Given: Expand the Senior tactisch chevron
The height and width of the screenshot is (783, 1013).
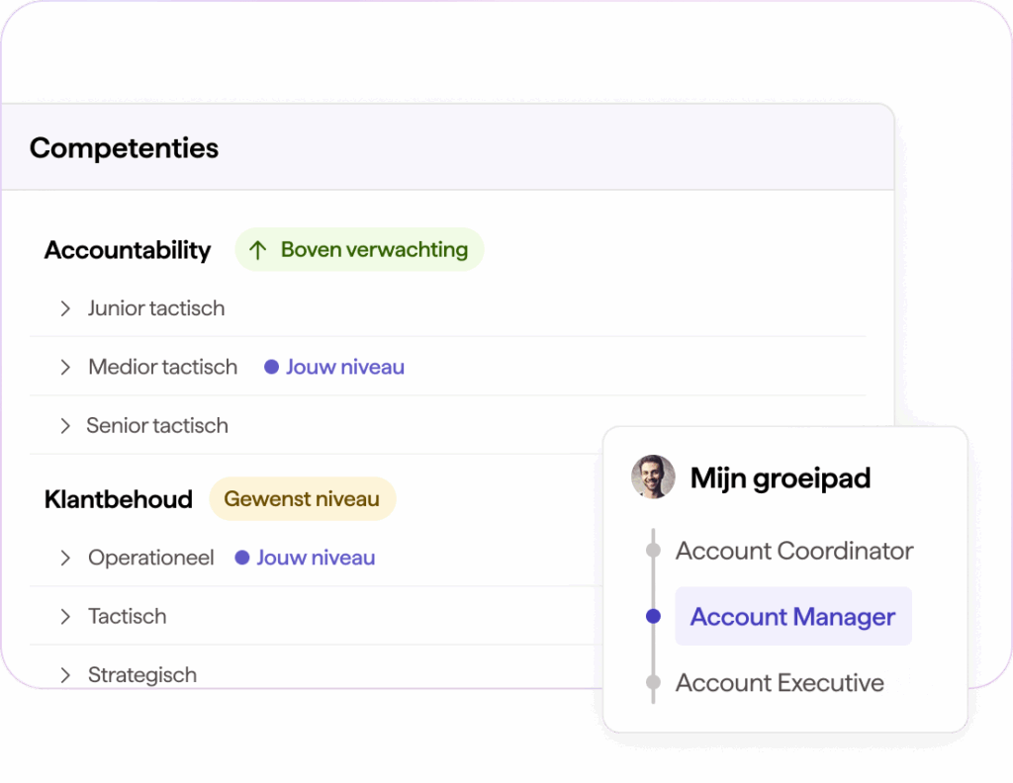Looking at the screenshot, I should click(x=65, y=426).
